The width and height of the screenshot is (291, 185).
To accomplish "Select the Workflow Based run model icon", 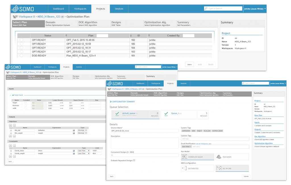I will [x=184, y=157].
